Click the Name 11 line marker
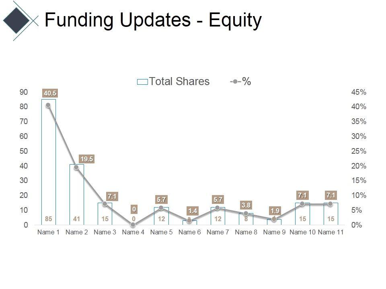386x289 pixels. (331, 204)
